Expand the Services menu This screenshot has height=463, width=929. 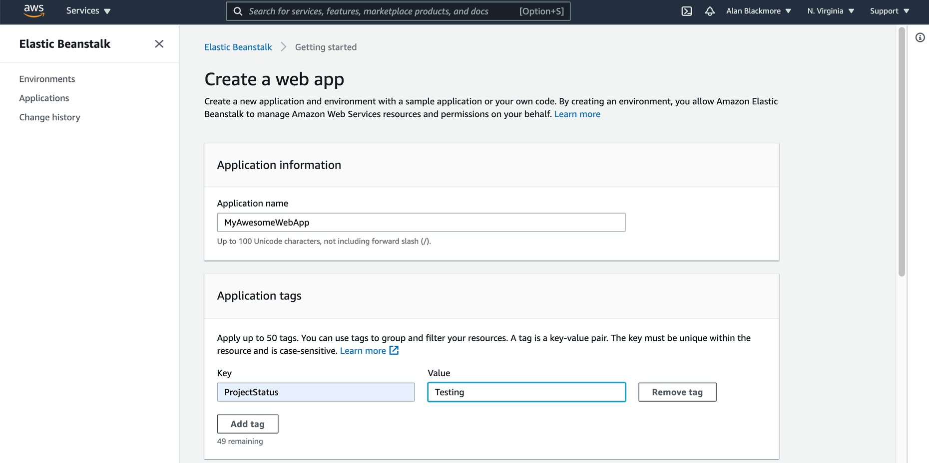[88, 10]
